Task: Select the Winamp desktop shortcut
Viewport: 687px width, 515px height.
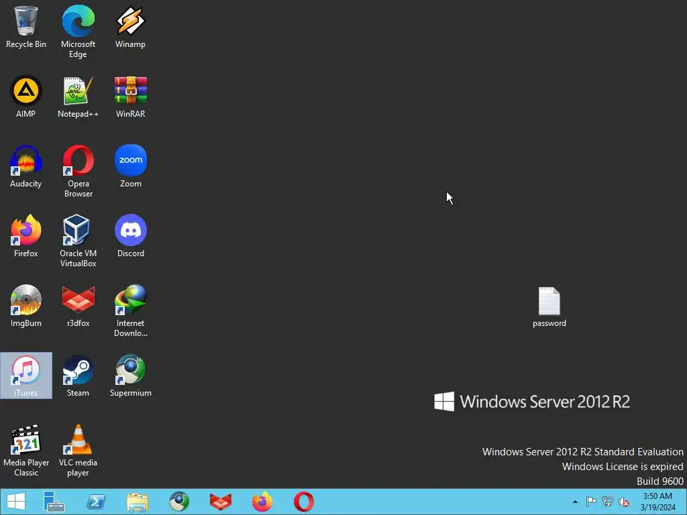Action: 131,27
